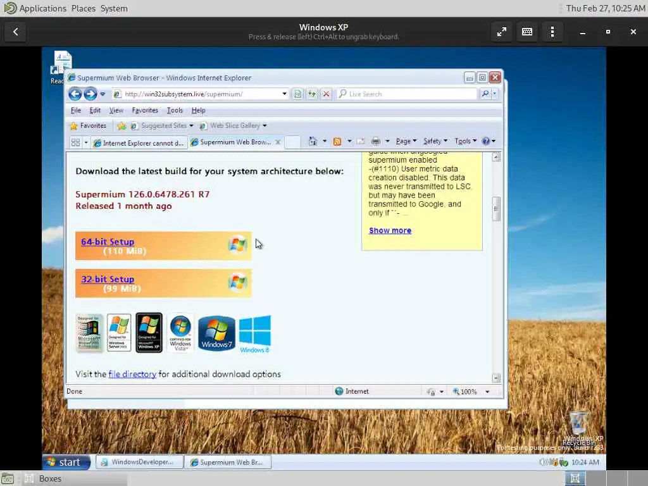Click the Help question mark icon
Viewport: 648px width, 486px height.
(486, 141)
